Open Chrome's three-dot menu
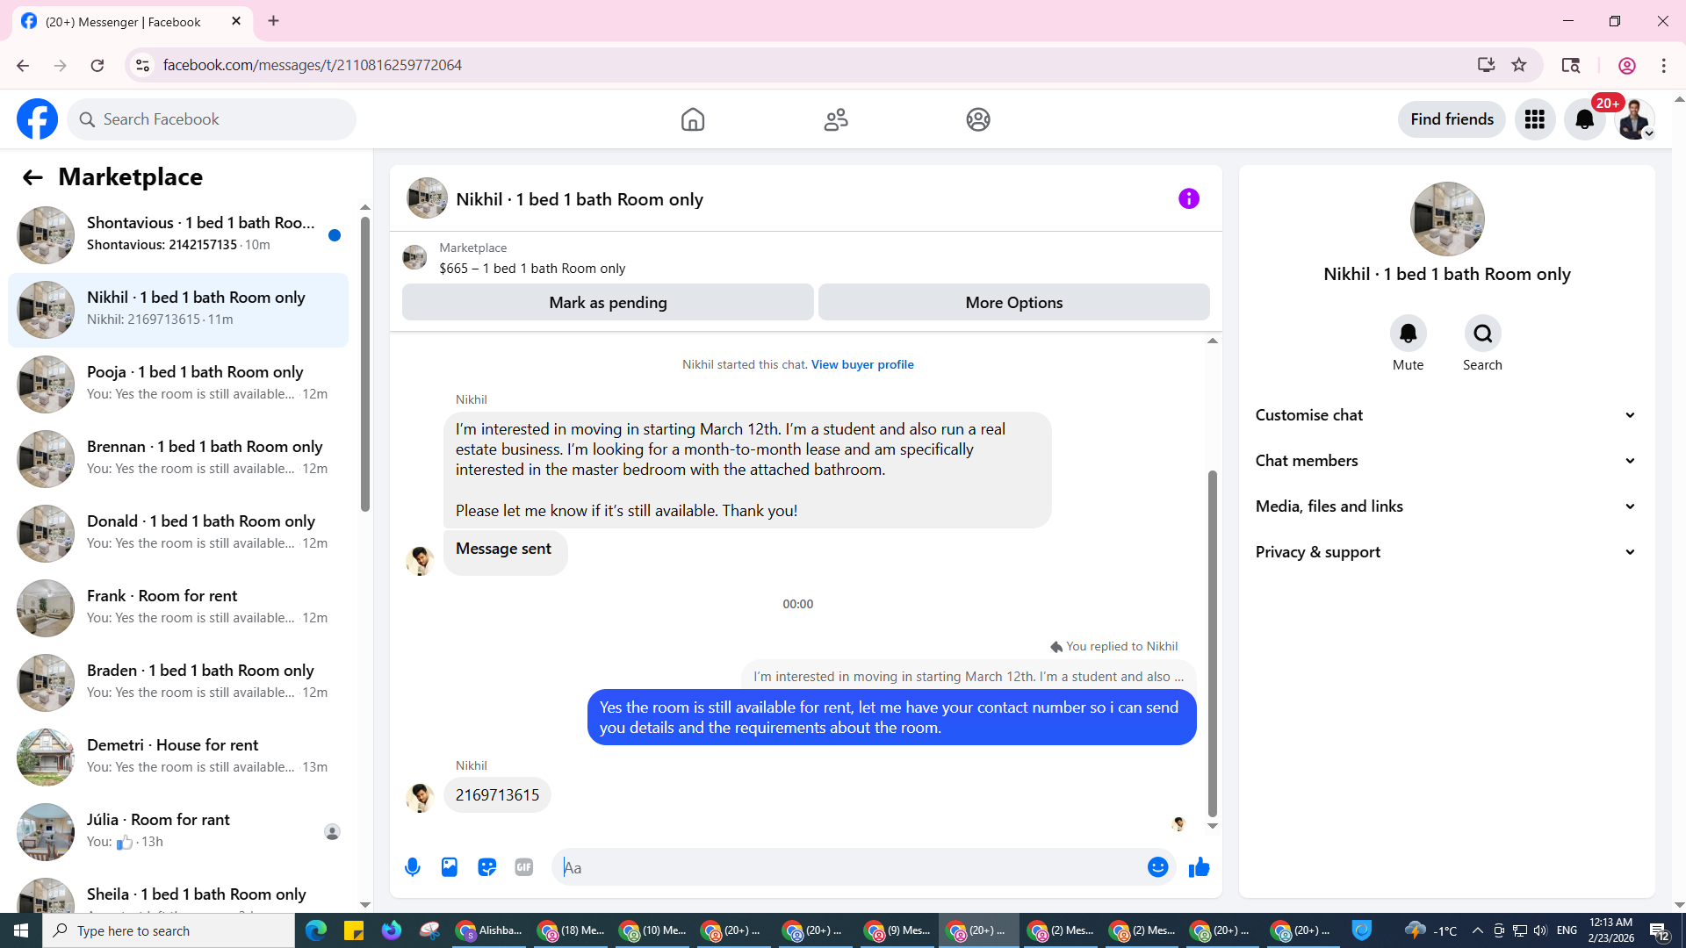The height and width of the screenshot is (948, 1686). click(x=1664, y=65)
